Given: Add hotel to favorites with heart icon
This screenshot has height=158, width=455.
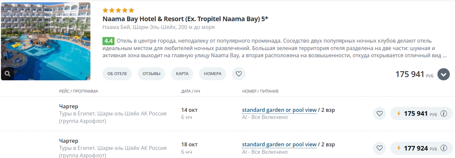Looking at the screenshot, I should tap(238, 74).
